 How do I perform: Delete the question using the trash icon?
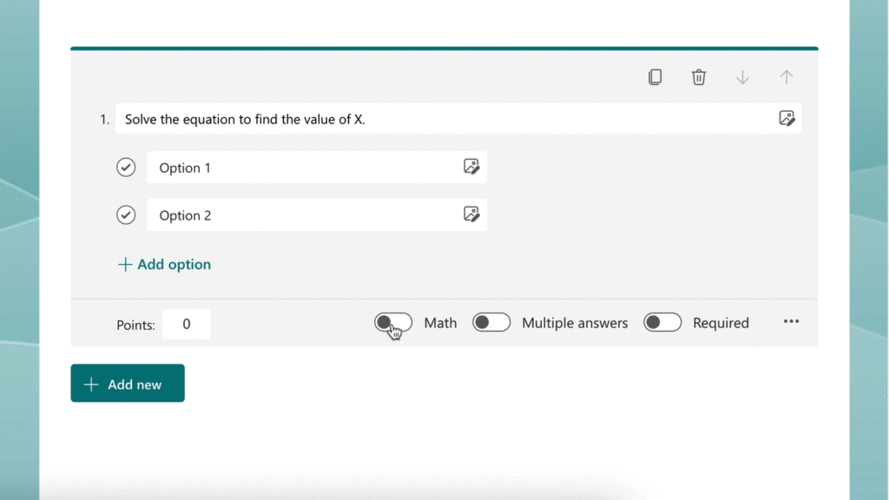[699, 76]
